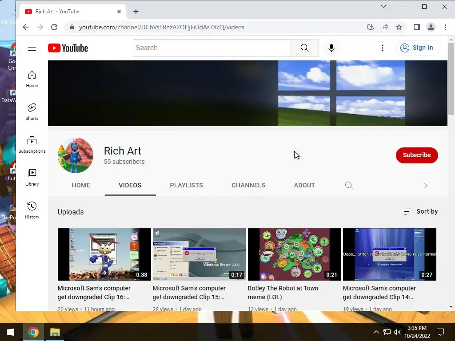Image resolution: width=455 pixels, height=341 pixels.
Task: Bookmark this page with the star icon
Action: 399,27
